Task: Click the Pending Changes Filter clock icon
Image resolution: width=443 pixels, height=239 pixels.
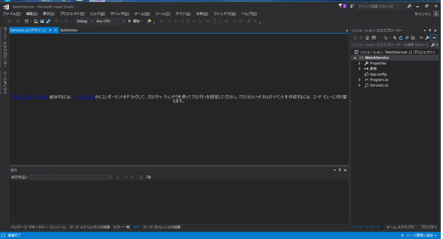Action: pos(385,38)
